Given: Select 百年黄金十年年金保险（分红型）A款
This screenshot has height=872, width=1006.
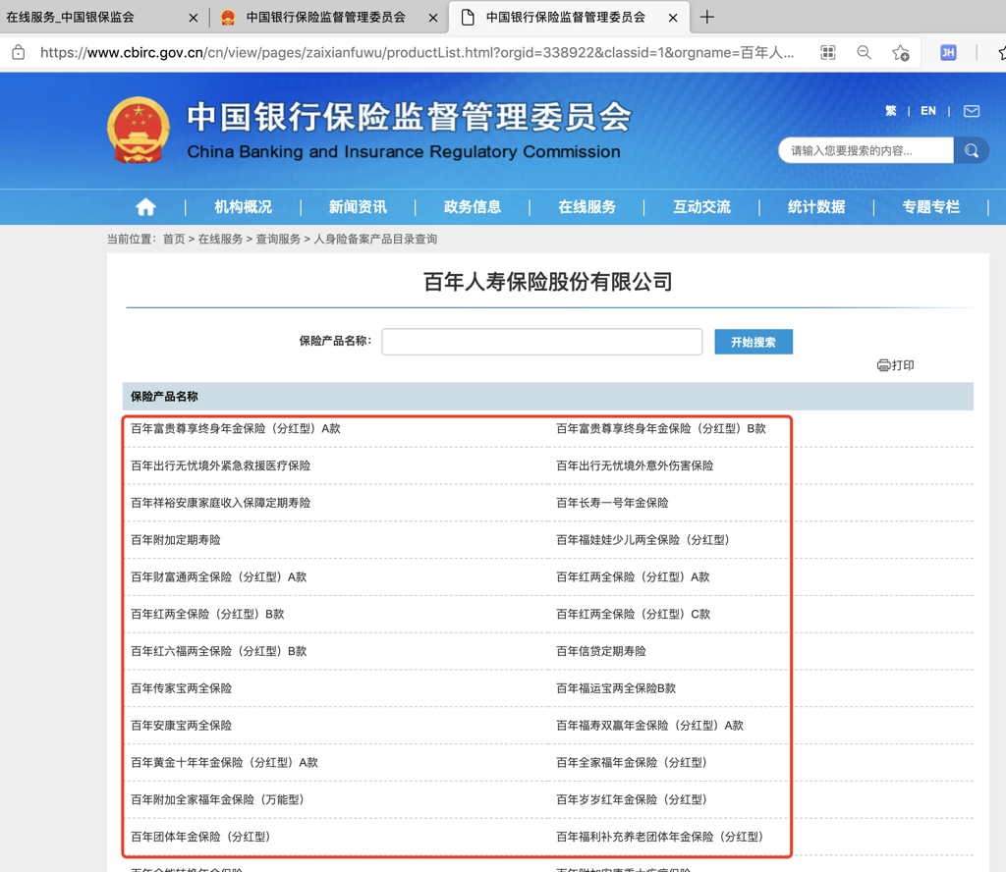Looking at the screenshot, I should pyautogui.click(x=225, y=763).
